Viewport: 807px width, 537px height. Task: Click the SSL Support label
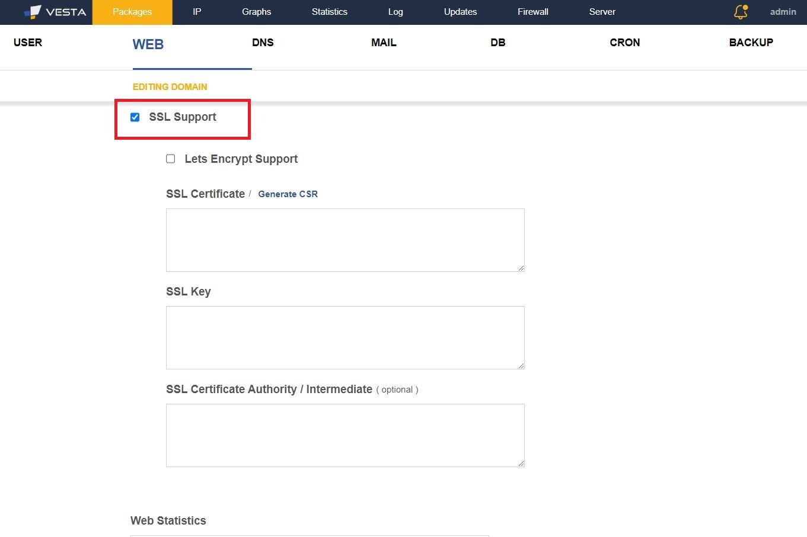183,117
